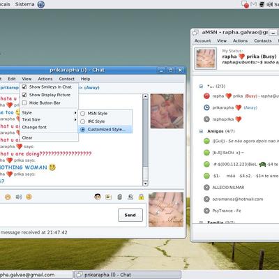Switch to prikarapha (I) - Chat taskbar button
Viewport: 279px width, 279px height.
point(128,275)
